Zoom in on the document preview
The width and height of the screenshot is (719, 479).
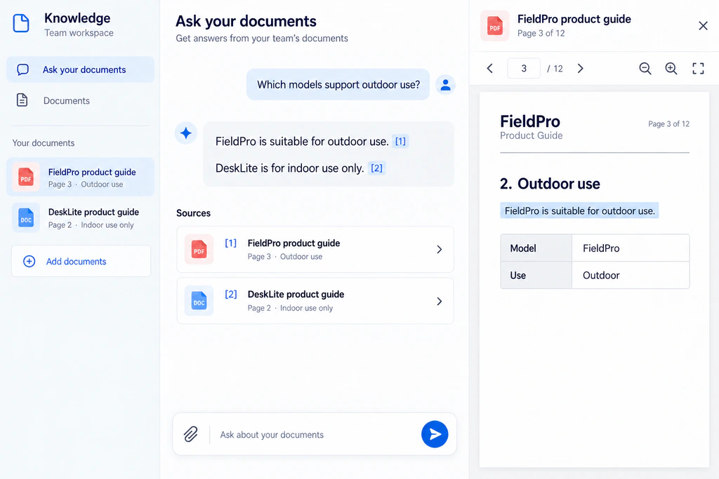671,69
